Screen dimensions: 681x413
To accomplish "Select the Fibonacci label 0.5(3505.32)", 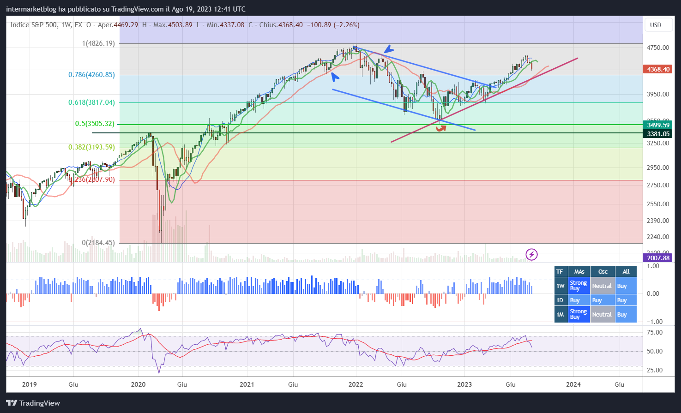I will coord(95,124).
